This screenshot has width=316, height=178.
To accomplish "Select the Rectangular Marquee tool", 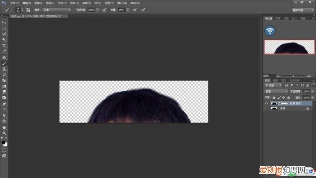I will point(4,28).
